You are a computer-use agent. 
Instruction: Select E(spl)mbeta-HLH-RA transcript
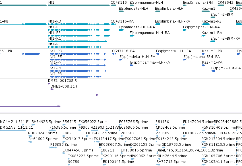click(x=158, y=24)
